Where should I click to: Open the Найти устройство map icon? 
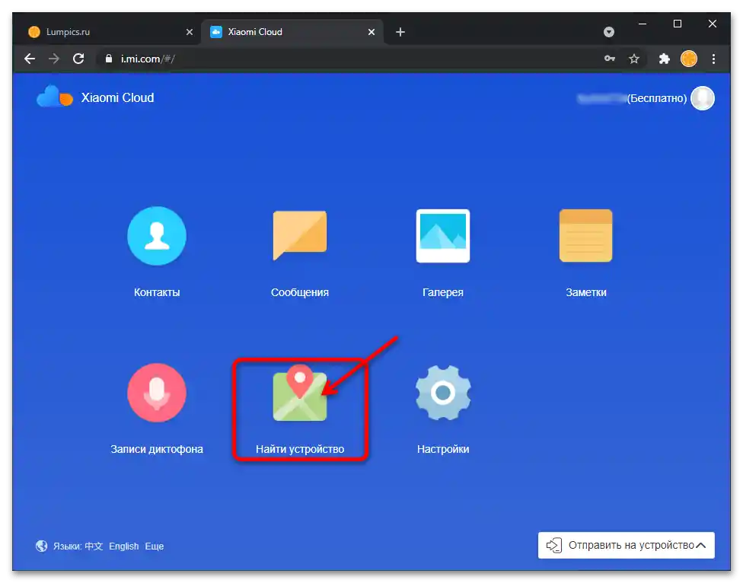[x=300, y=393]
